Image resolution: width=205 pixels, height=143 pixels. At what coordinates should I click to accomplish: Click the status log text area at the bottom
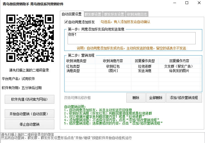coord(103,137)
